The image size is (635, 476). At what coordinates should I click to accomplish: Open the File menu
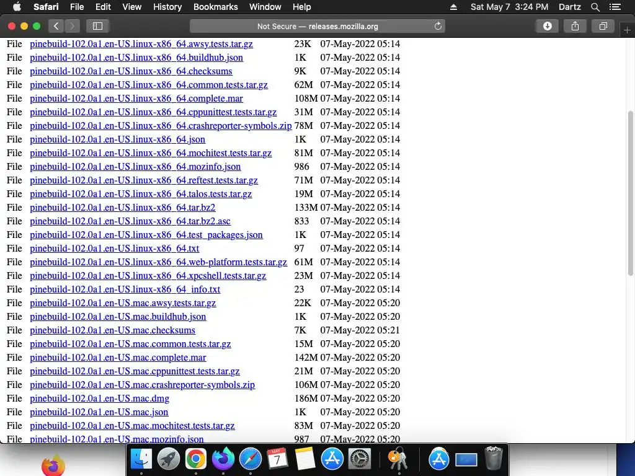point(76,7)
